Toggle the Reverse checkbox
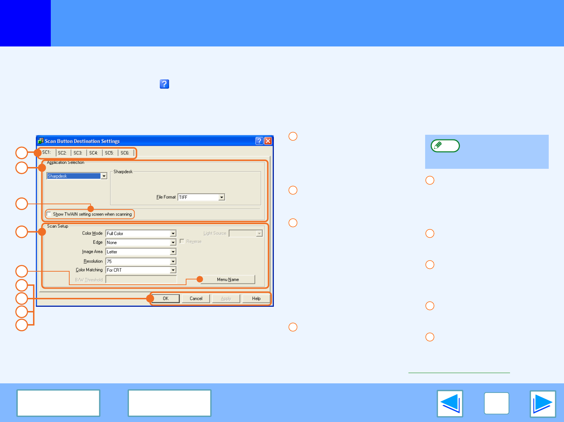Image resolution: width=564 pixels, height=422 pixels. [182, 241]
